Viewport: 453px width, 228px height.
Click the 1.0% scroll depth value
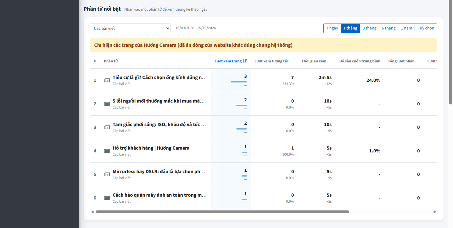[375, 151]
